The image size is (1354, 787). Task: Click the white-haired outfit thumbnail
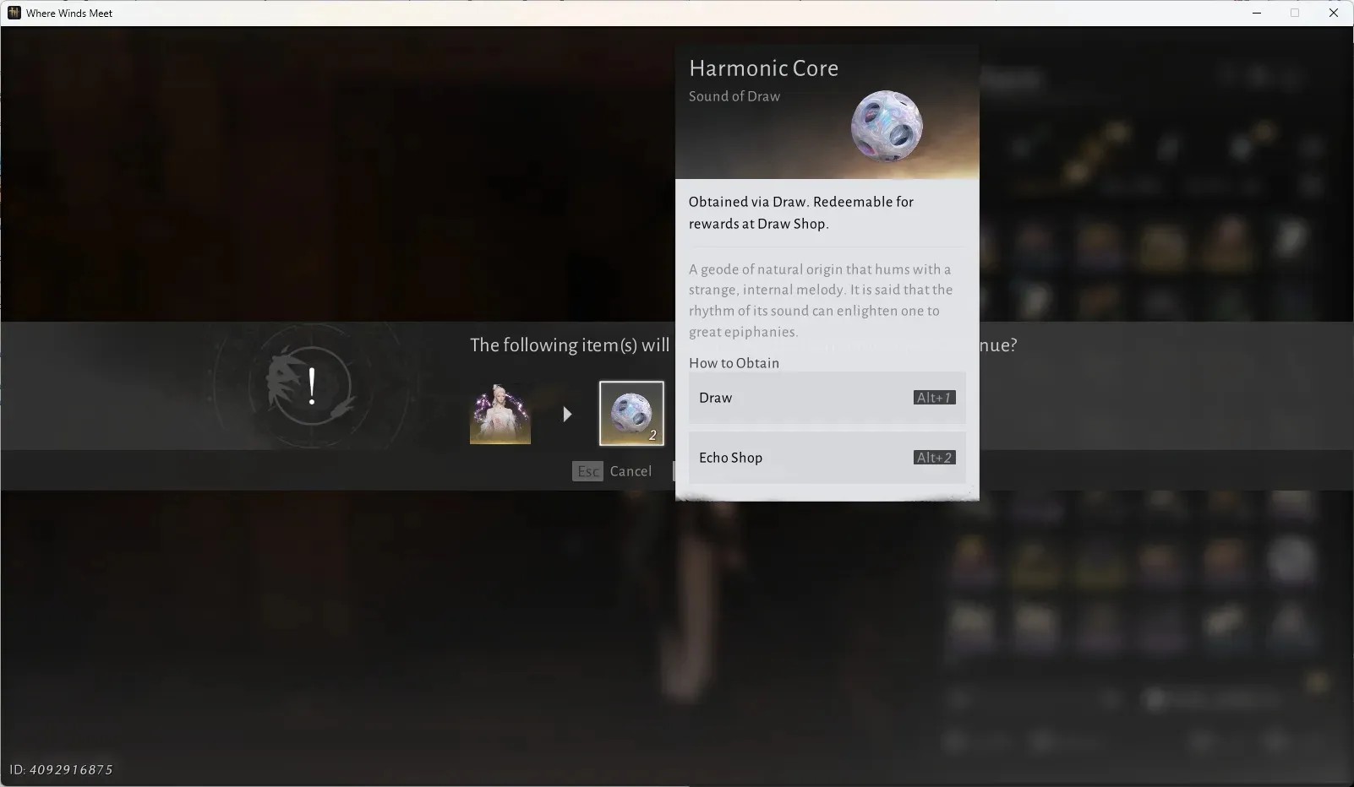pos(500,413)
